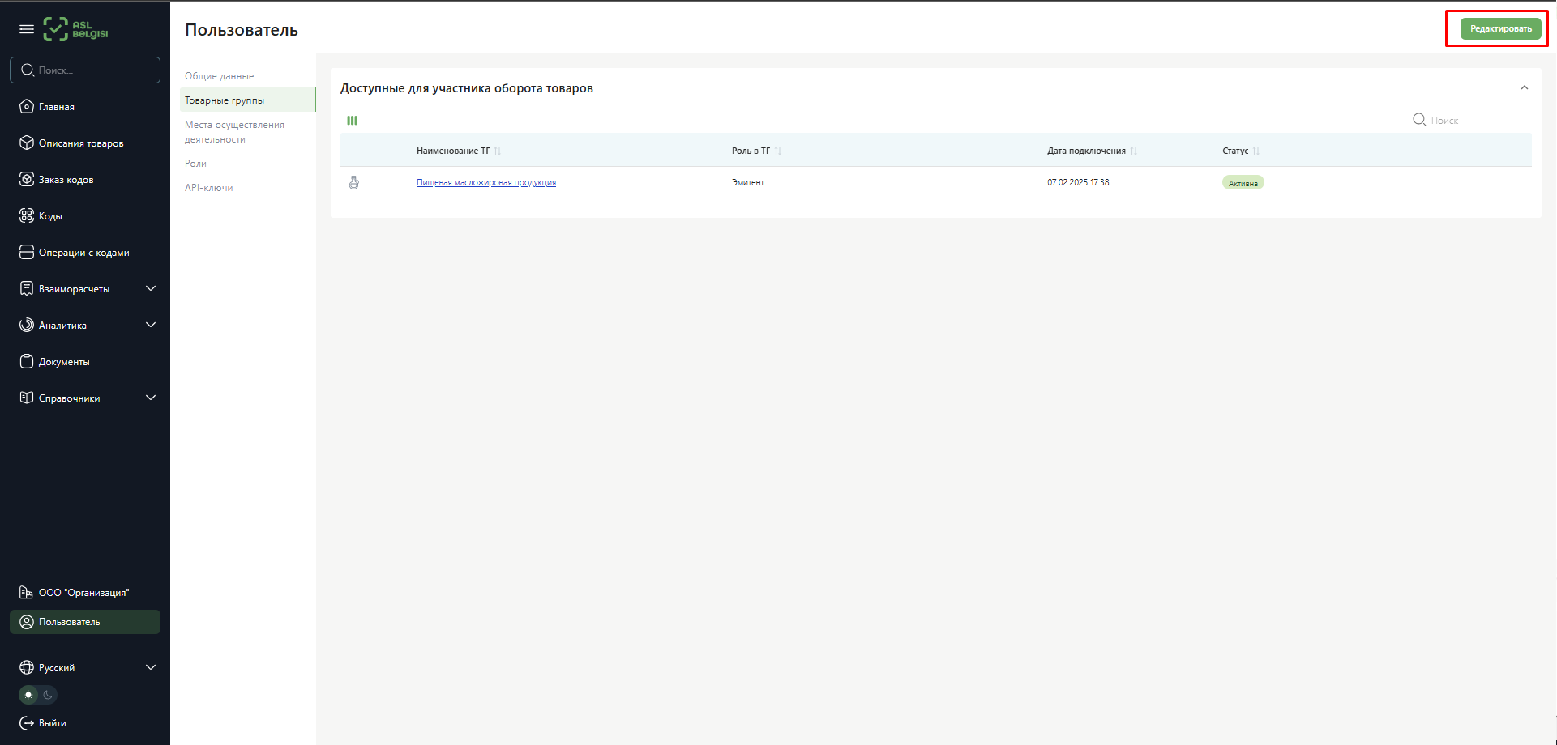
Task: Collapse the Доступные для участника section
Action: (1525, 87)
